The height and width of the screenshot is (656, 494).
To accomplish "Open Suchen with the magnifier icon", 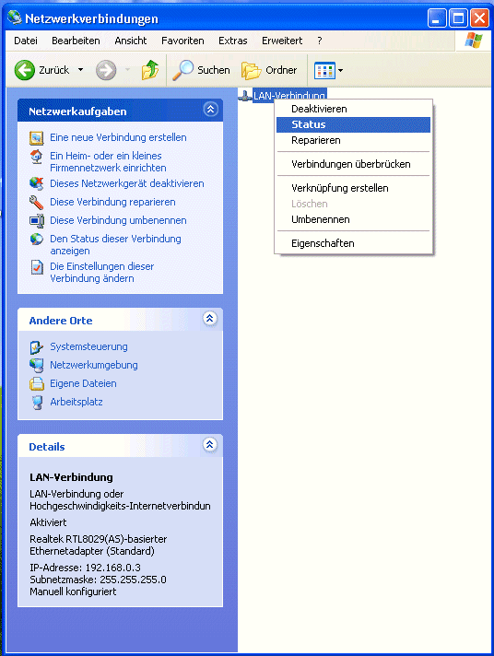I will (x=183, y=70).
